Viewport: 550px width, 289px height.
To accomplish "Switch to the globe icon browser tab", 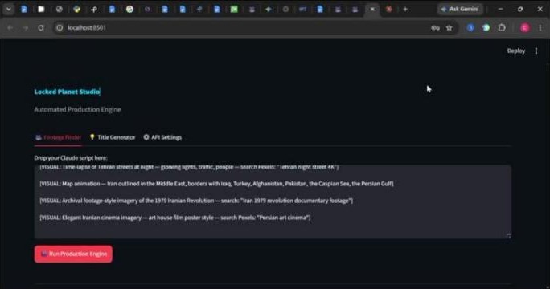I will click(x=60, y=10).
